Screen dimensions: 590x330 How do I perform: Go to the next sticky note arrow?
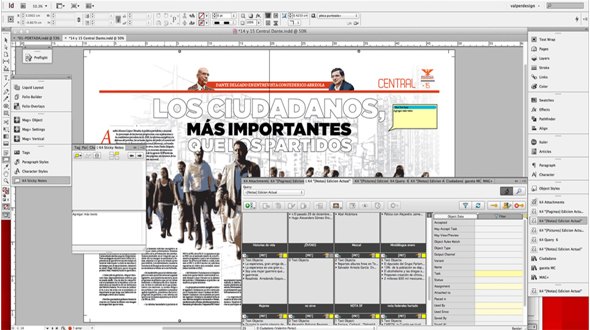pyautogui.click(x=140, y=156)
